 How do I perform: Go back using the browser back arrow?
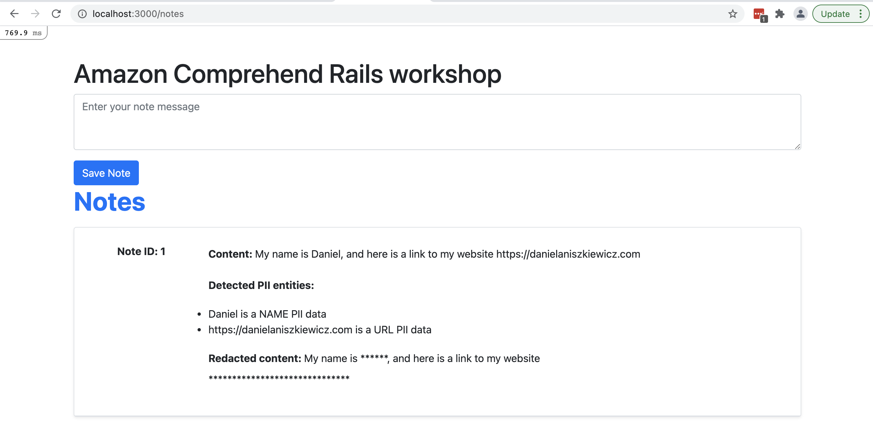(x=14, y=14)
